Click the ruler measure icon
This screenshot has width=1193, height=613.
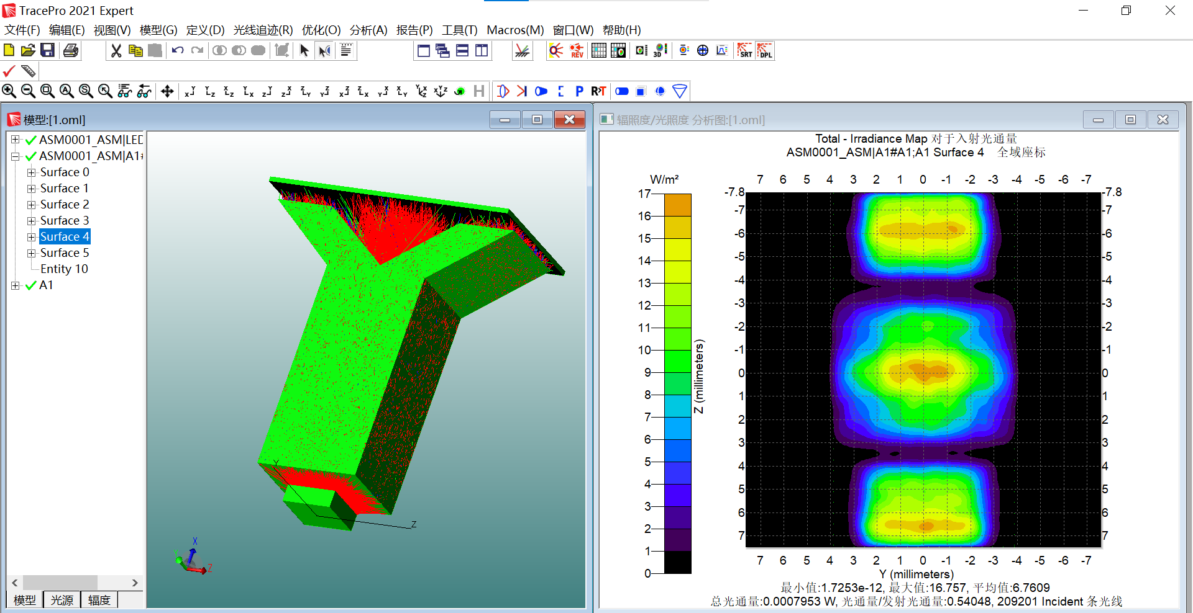[x=28, y=71]
